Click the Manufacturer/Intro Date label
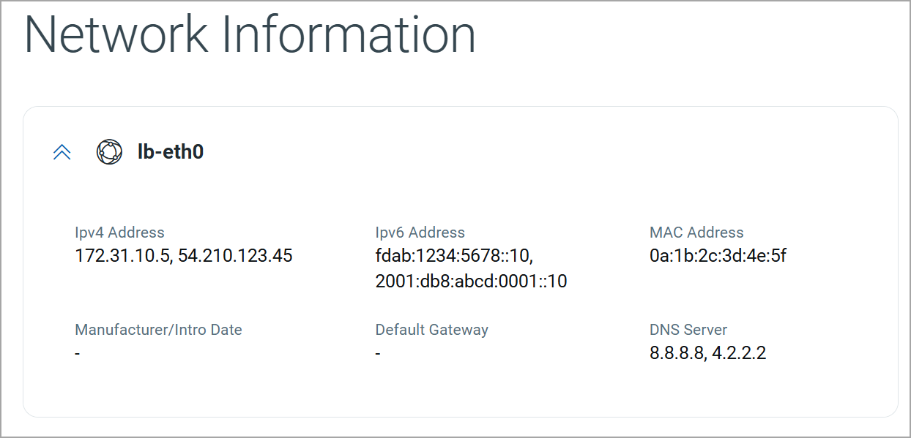The image size is (911, 438). 158,330
